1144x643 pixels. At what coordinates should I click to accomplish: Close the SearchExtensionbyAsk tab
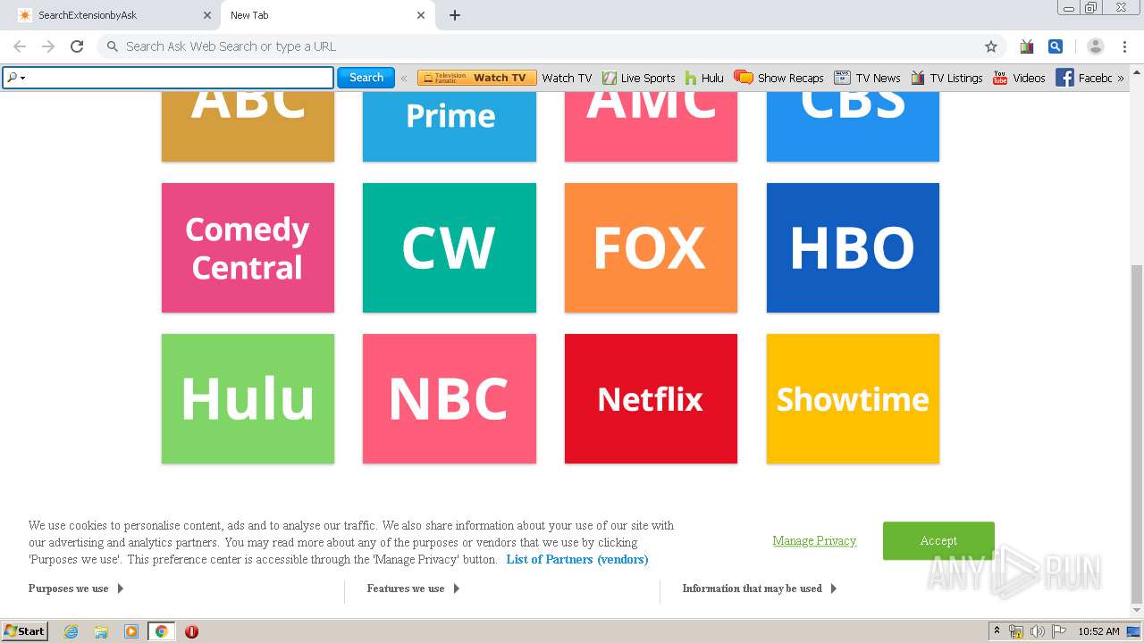click(207, 15)
